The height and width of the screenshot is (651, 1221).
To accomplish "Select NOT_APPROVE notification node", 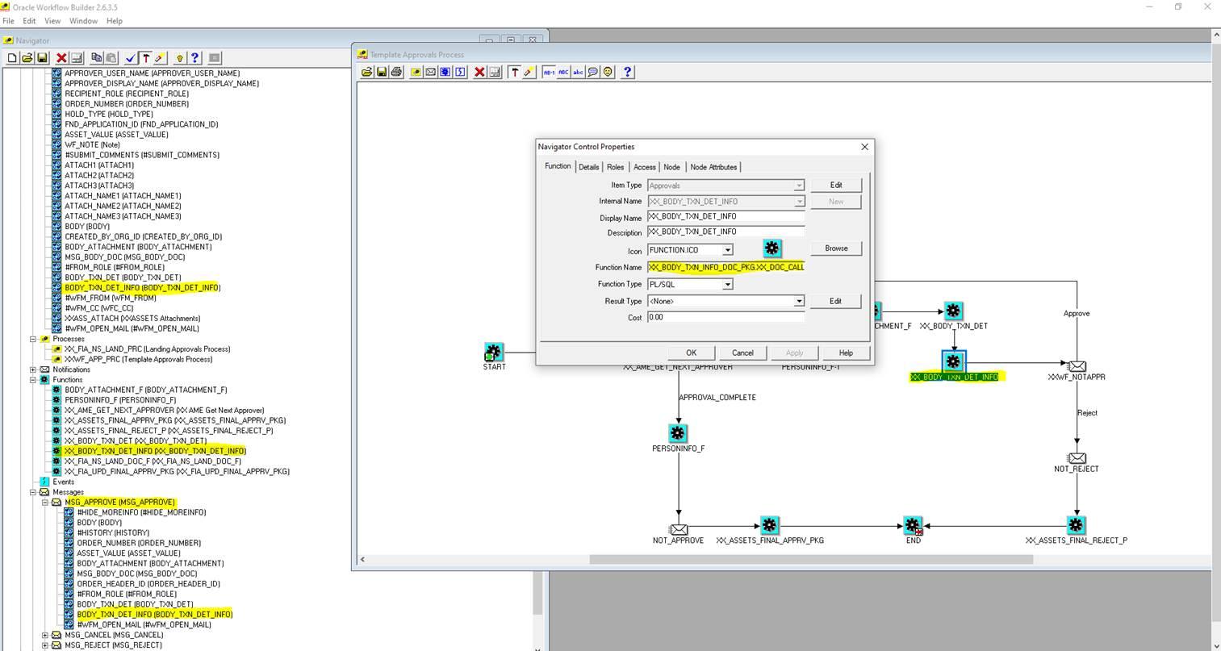I will pyautogui.click(x=679, y=529).
